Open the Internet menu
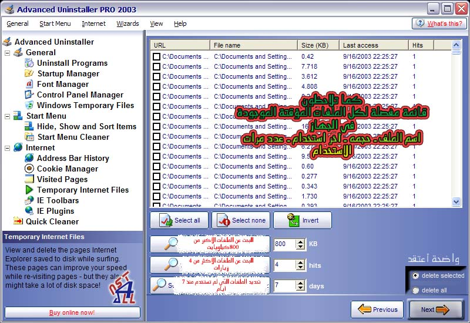The height and width of the screenshot is (323, 470). point(93,23)
